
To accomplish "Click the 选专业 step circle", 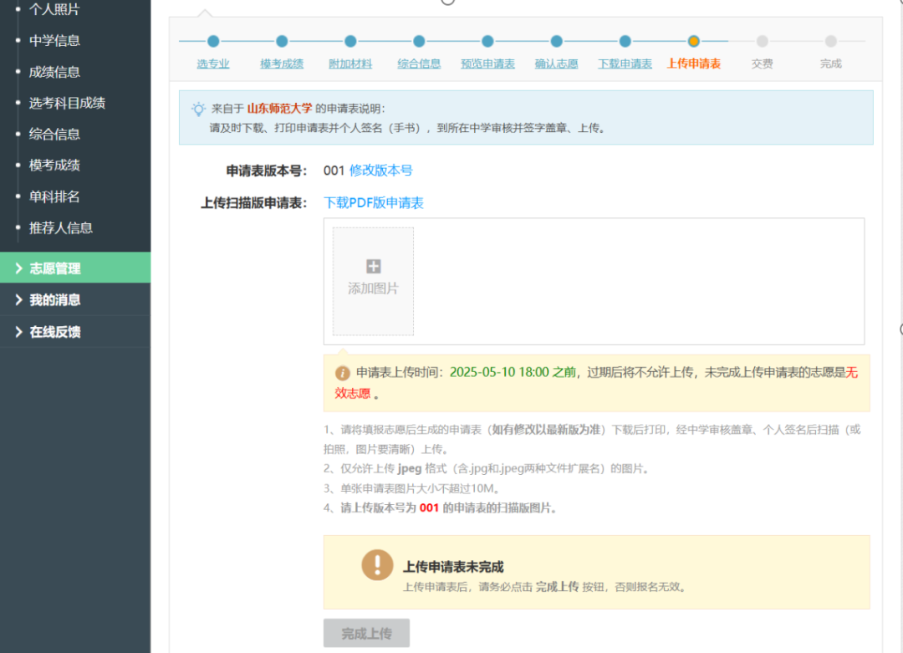I will (x=213, y=41).
